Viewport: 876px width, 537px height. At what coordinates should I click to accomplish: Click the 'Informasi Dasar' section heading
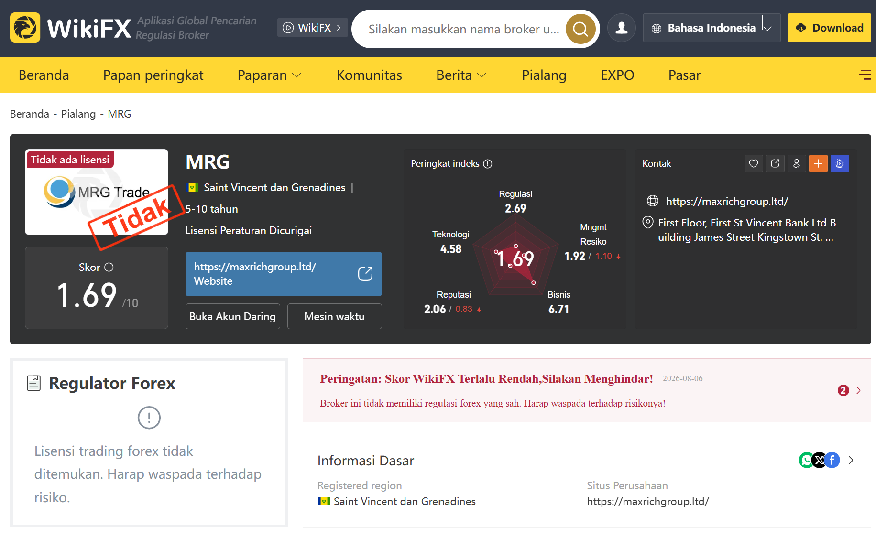coord(366,461)
